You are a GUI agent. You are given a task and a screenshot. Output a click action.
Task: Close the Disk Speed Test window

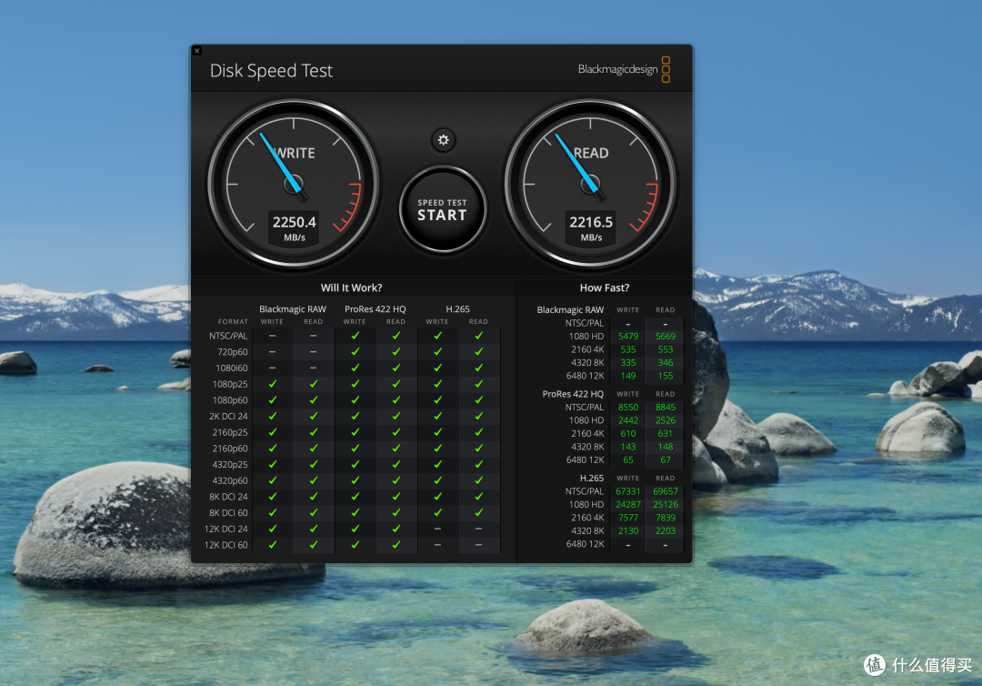pos(196,51)
